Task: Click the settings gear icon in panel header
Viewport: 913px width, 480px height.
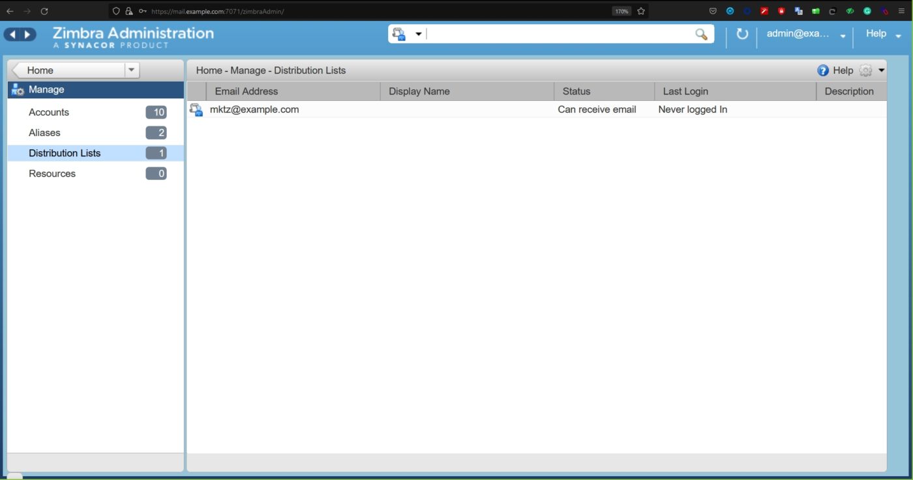Action: pyautogui.click(x=865, y=70)
